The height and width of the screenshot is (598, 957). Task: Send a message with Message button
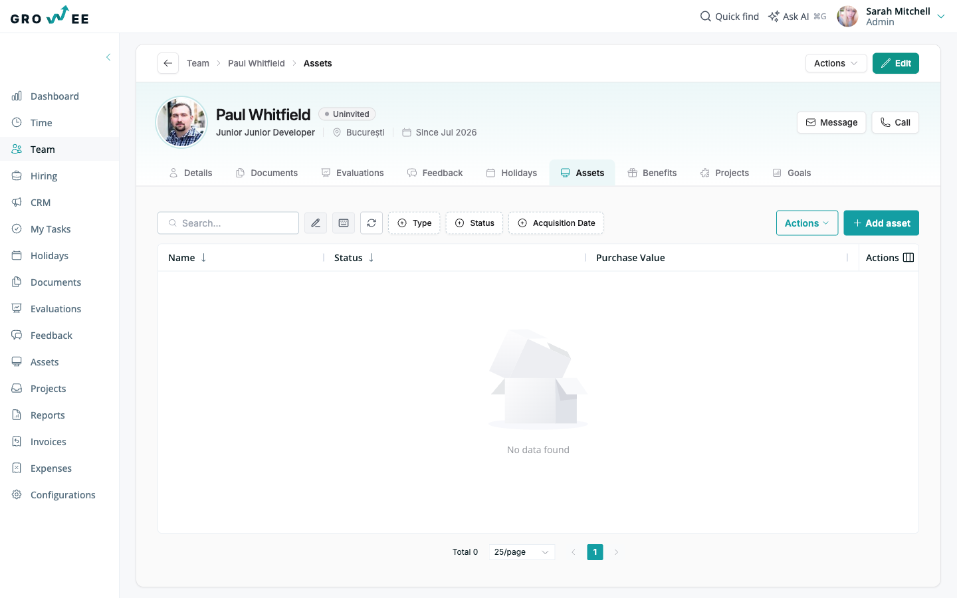(831, 122)
